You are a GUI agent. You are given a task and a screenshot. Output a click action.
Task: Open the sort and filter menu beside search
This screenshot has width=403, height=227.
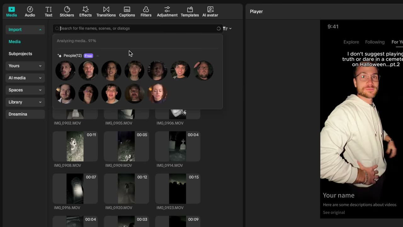(227, 28)
